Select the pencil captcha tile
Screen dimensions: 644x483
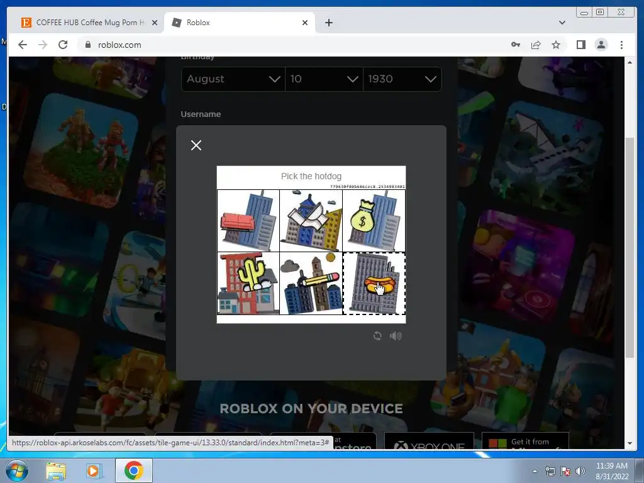pos(311,284)
